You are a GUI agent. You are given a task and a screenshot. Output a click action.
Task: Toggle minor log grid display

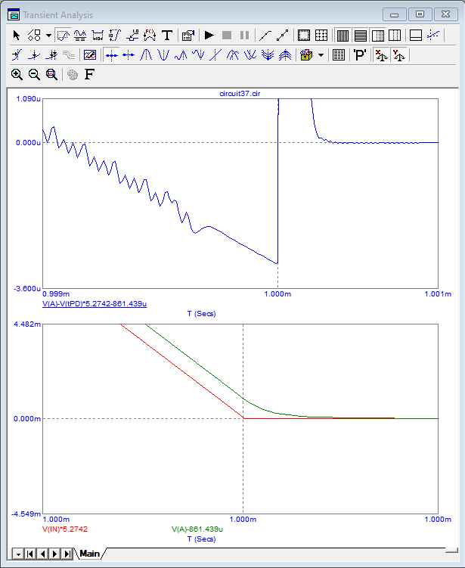[378, 35]
